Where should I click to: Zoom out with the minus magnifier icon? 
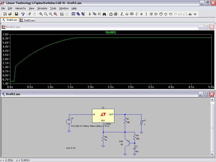pos(51,14)
